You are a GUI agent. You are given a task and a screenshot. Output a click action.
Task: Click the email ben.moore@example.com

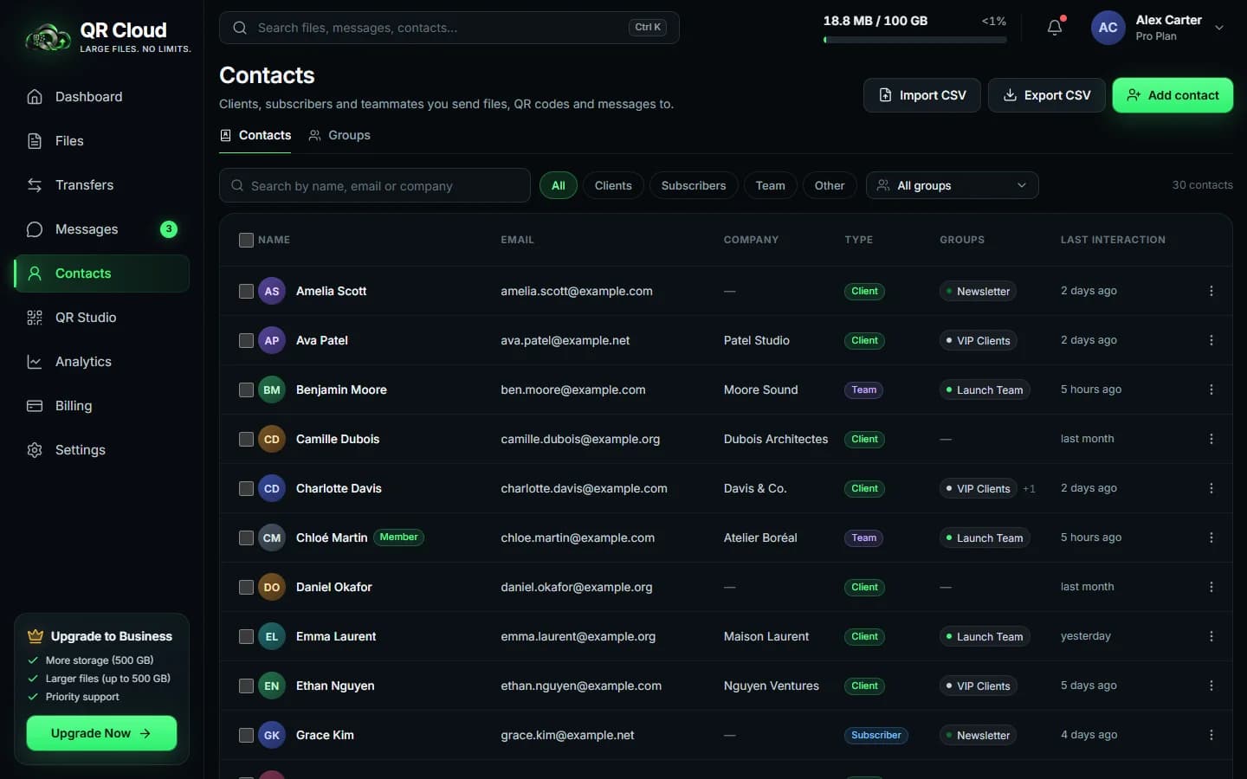[573, 389]
